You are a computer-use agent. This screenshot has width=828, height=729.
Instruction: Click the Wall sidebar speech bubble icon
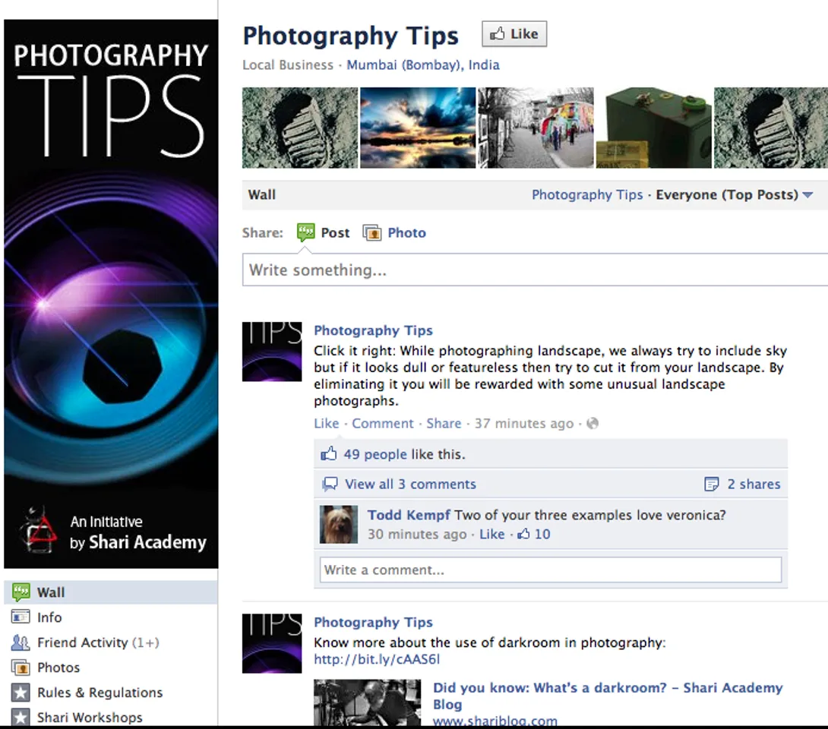click(21, 592)
